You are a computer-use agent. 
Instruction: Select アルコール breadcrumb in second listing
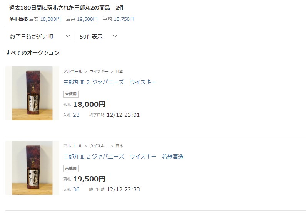(73, 146)
